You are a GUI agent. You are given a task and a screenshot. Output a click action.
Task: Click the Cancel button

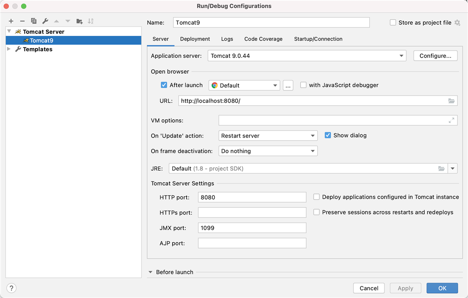pos(369,288)
